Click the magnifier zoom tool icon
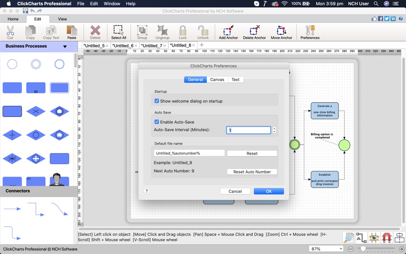 click(x=348, y=238)
